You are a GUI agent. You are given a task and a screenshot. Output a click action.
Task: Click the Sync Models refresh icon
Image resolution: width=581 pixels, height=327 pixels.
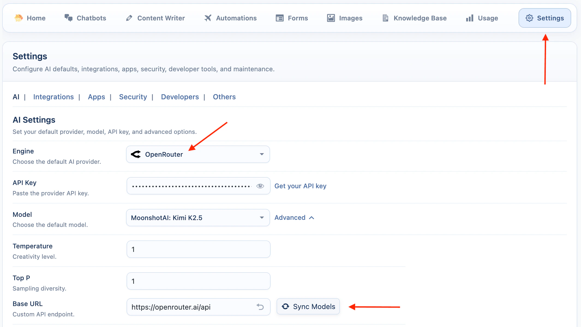pos(285,306)
